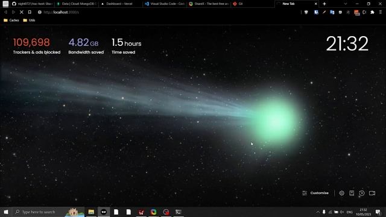Open bookmarks icon on new tab page

[x=352, y=193]
